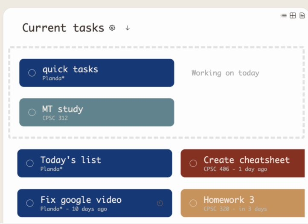Switch to the document view icon
The width and height of the screenshot is (308, 224).
point(302,15)
